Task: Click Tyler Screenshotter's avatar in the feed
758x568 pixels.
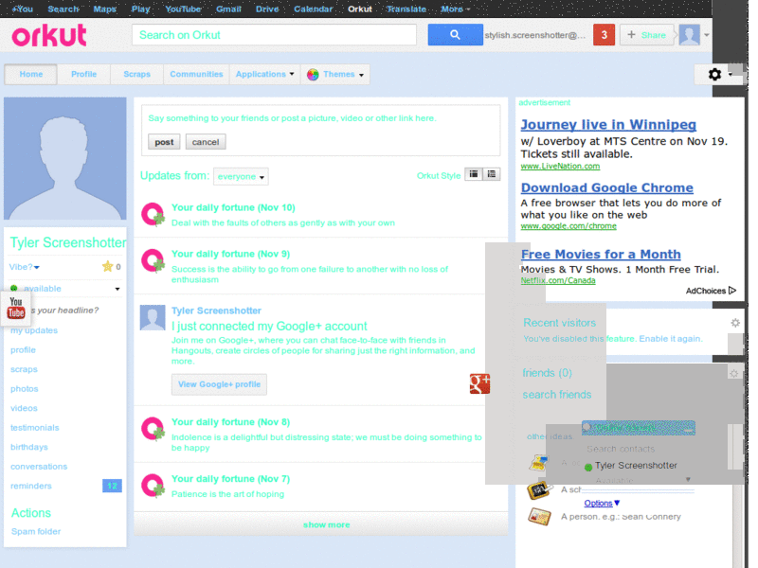Action: point(153,317)
